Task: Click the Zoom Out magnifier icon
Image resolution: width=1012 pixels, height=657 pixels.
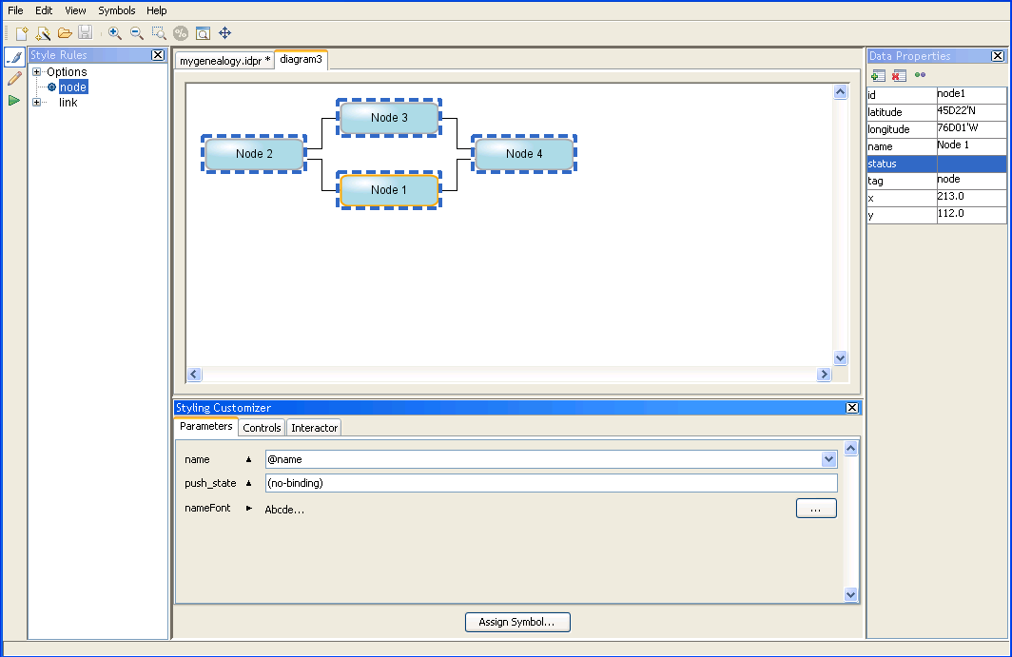Action: 136,33
